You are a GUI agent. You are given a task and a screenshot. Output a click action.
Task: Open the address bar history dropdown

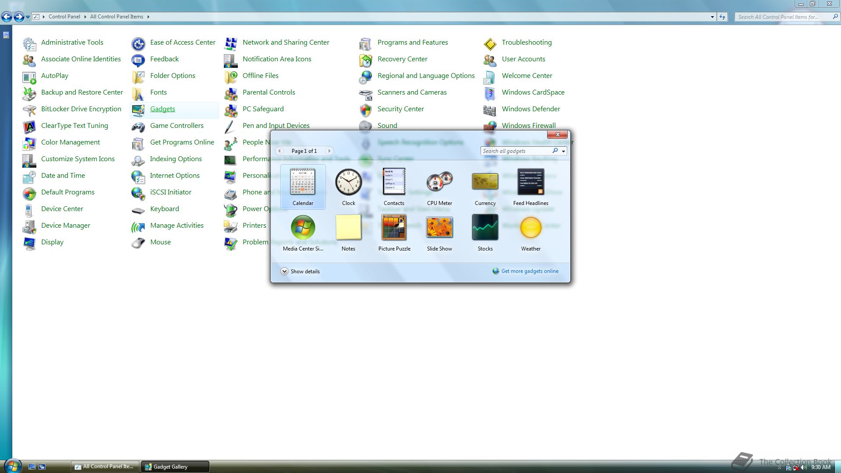pos(712,17)
